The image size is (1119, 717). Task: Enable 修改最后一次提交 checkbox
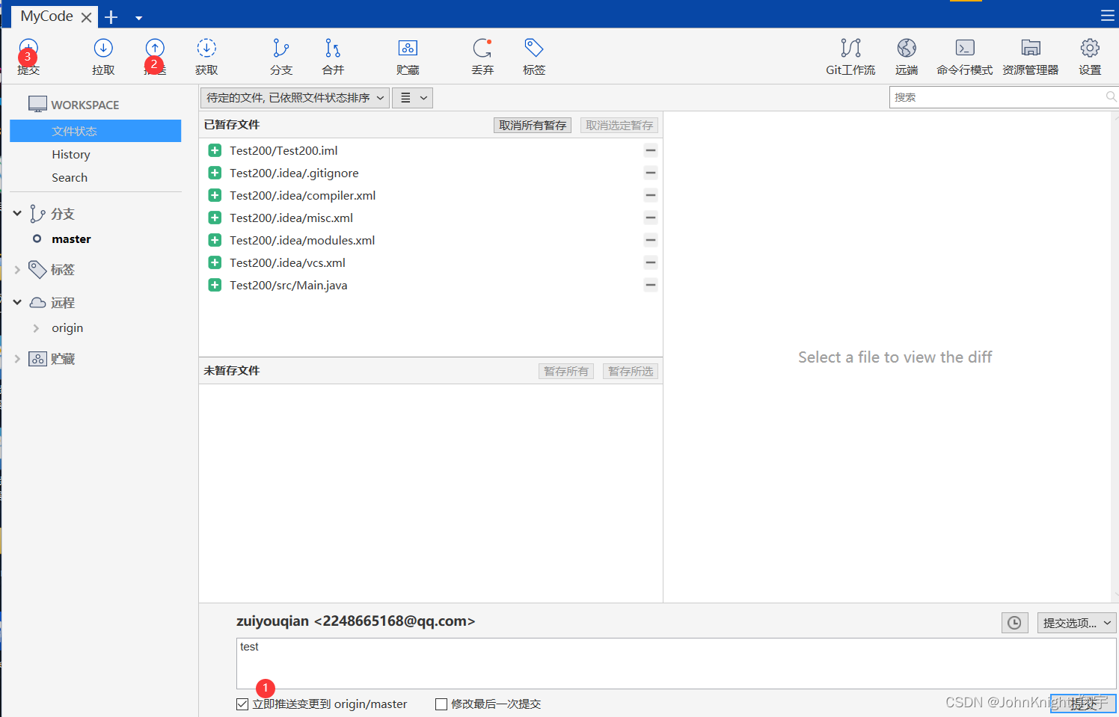[x=441, y=704]
